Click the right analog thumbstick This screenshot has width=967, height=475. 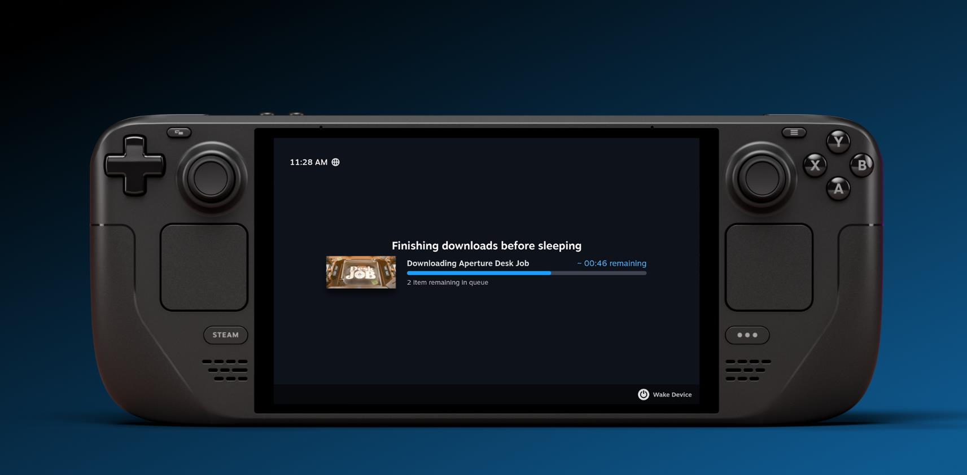tap(762, 178)
